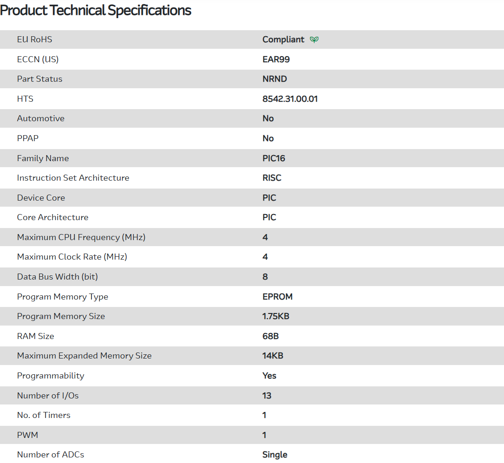This screenshot has height=463, width=504.
Task: Click the EU RoHS Compliant value
Action: point(283,39)
